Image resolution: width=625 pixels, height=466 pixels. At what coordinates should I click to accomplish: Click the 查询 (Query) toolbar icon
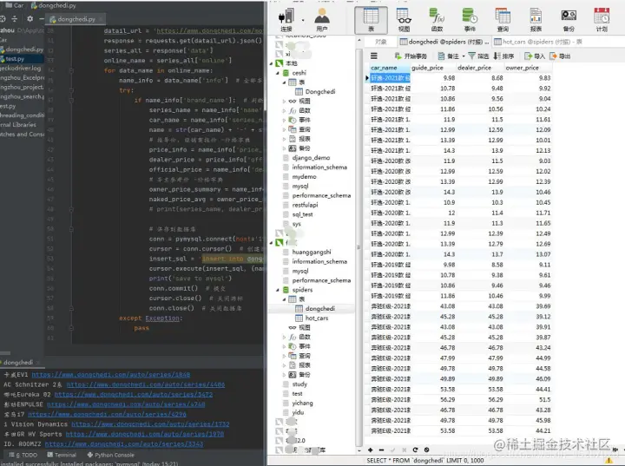(503, 20)
